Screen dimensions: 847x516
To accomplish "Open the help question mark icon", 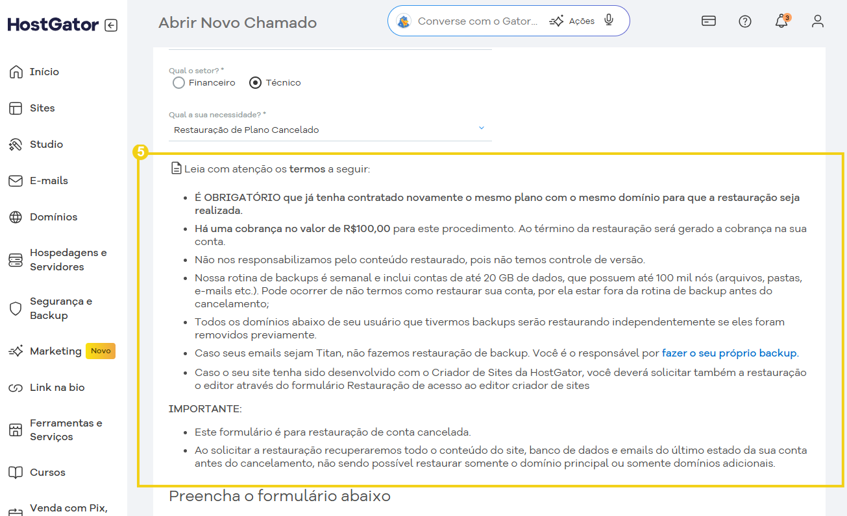I will (745, 21).
